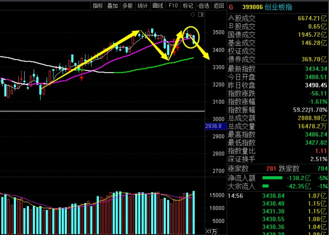Click the 跌家数 count 784
329x235 pixels.
pyautogui.click(x=323, y=168)
